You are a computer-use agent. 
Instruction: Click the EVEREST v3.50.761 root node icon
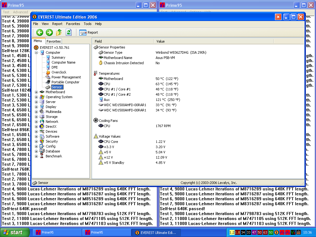coord(36,48)
